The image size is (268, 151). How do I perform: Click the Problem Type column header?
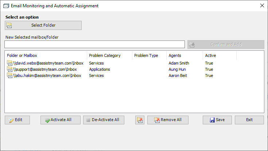[149, 55]
